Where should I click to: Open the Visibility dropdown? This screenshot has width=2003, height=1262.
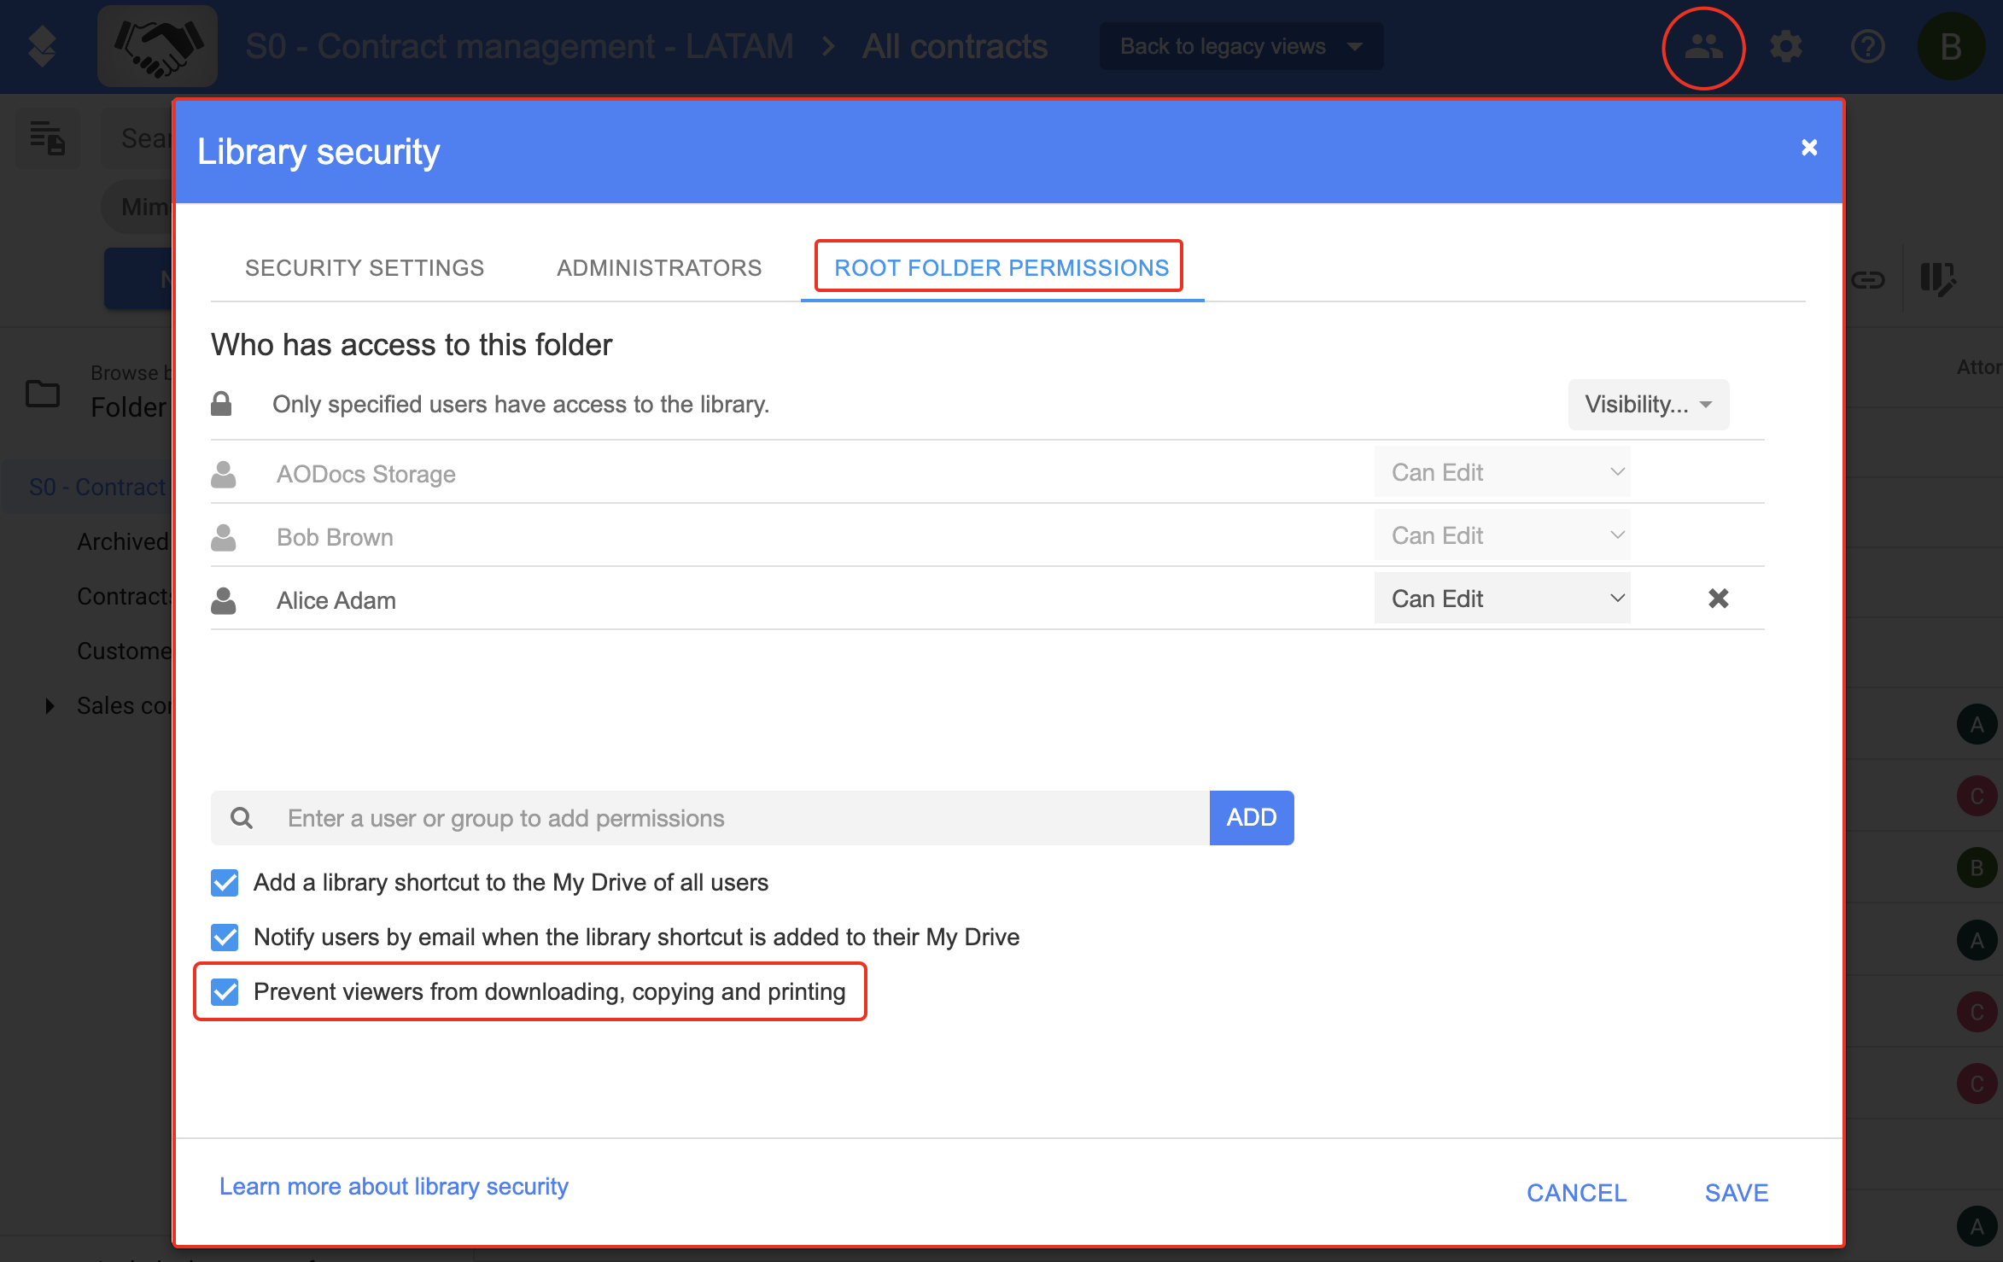click(x=1648, y=404)
